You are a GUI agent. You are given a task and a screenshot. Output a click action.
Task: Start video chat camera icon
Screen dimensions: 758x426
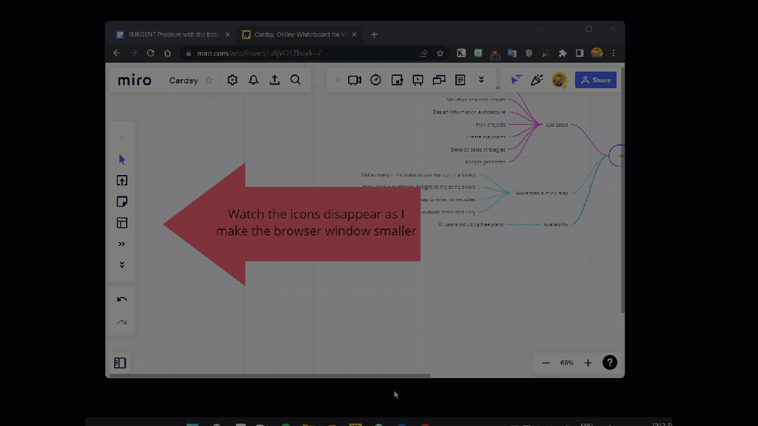click(x=355, y=80)
